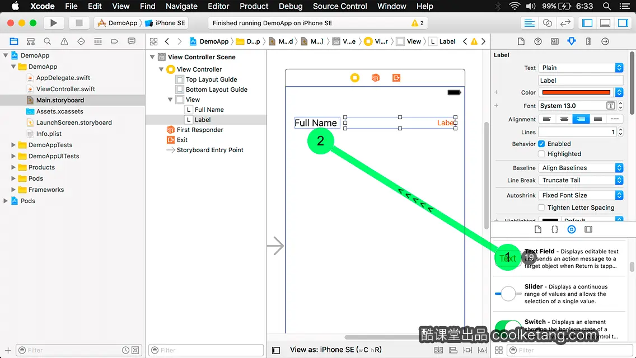636x358 pixels.
Task: Show the Version editor
Action: [565, 23]
